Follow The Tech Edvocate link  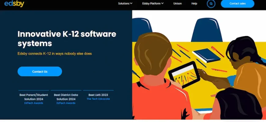tap(98, 99)
